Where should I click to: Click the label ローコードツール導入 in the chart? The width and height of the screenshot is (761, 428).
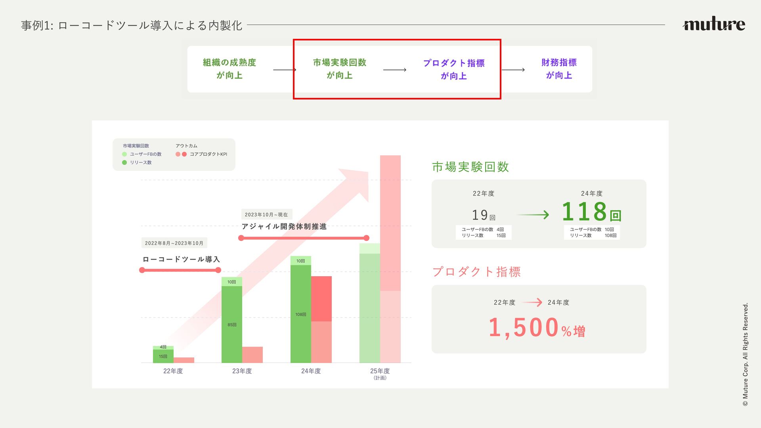(x=181, y=259)
